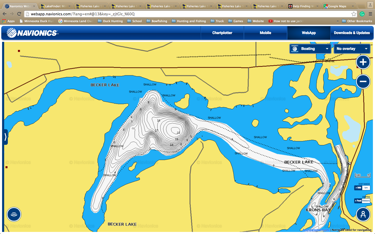
Task: Click the green Grammarly extension icon
Action: pyautogui.click(x=362, y=14)
